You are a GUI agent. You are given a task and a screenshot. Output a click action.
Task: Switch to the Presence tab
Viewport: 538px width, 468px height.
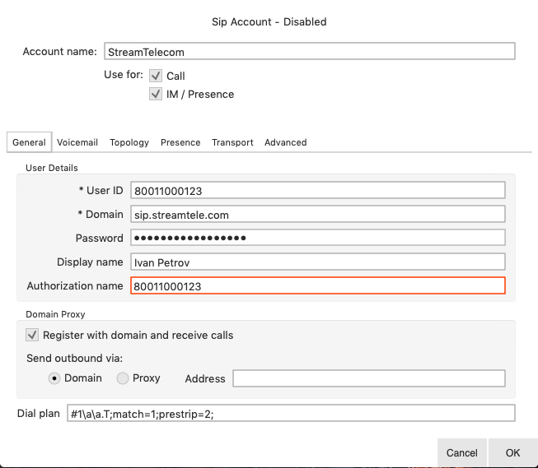coord(180,142)
